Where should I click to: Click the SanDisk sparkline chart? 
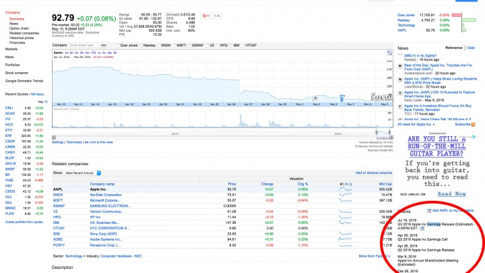click(345, 195)
